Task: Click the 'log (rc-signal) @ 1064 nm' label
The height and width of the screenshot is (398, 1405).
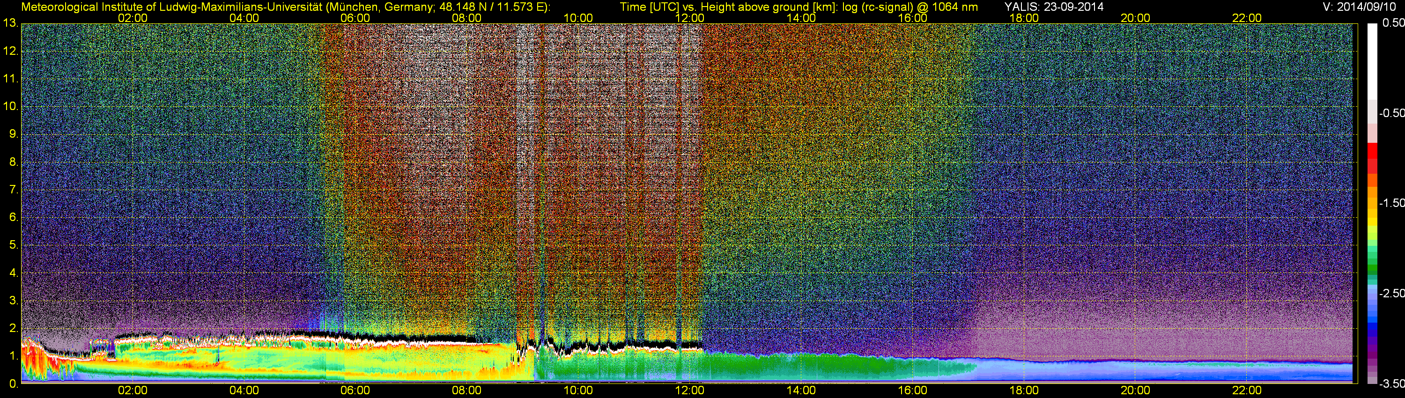Action: tap(910, 7)
